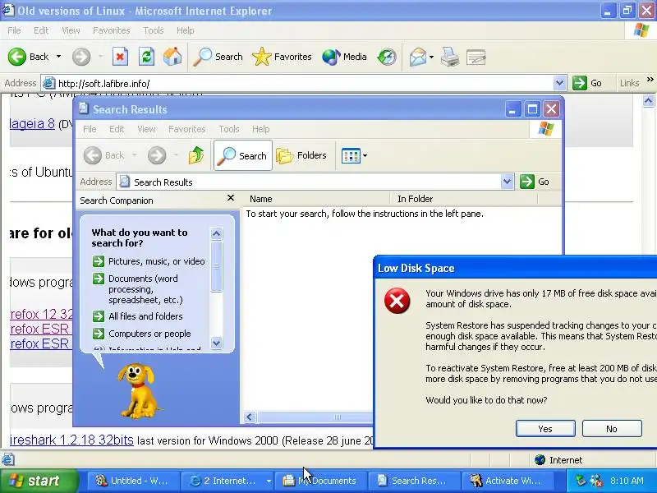Click the Forward button in Search Results window
Viewport: 657px width, 493px height.
click(157, 155)
